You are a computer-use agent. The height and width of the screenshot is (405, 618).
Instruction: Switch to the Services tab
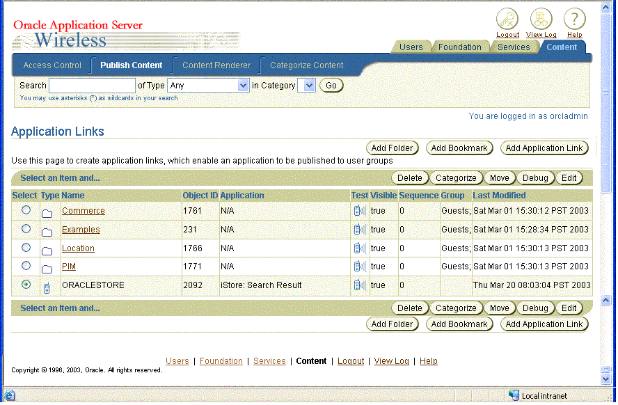[514, 47]
